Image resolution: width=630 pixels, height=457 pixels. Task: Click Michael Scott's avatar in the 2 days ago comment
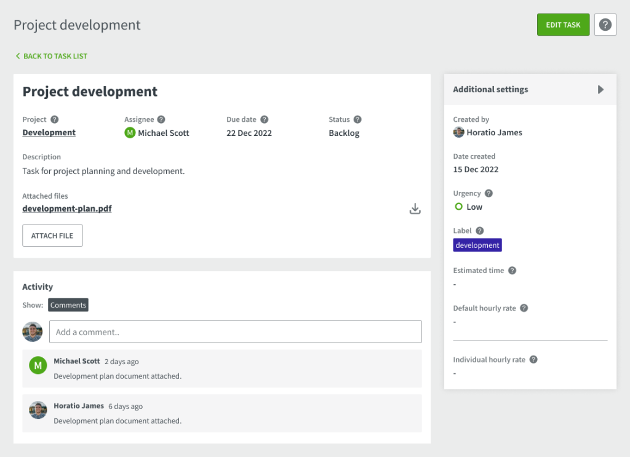coord(38,365)
